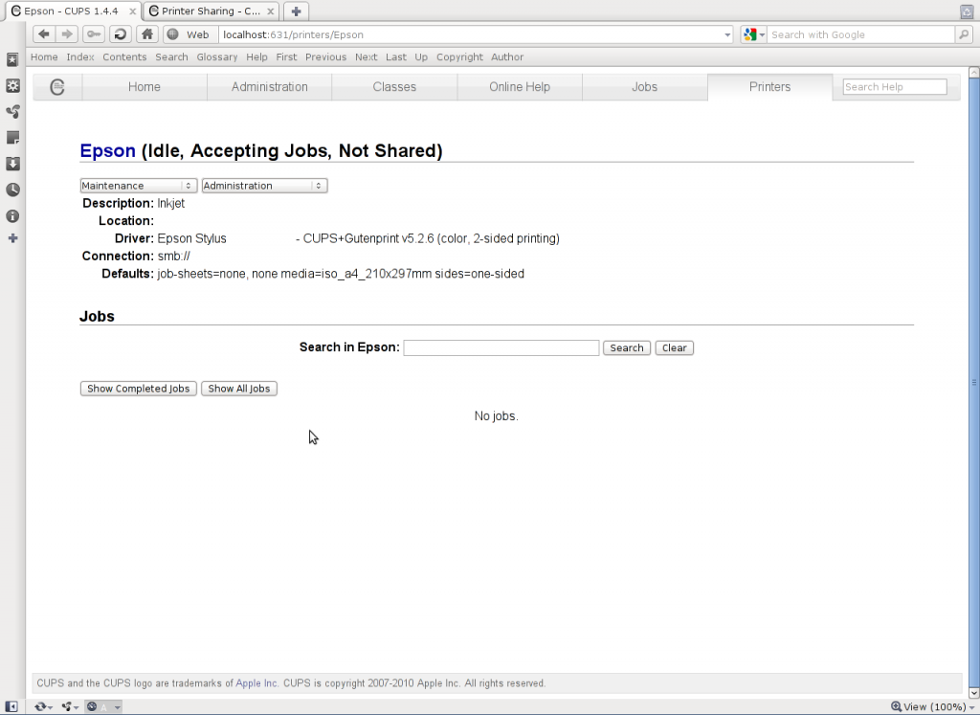This screenshot has width=980, height=715.
Task: Click the Clear button
Action: tap(675, 348)
